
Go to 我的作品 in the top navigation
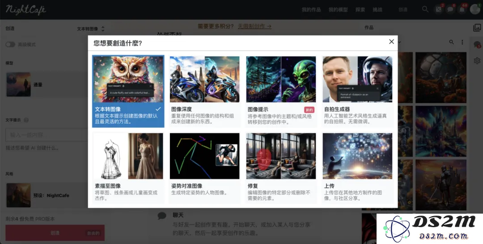[311, 9]
